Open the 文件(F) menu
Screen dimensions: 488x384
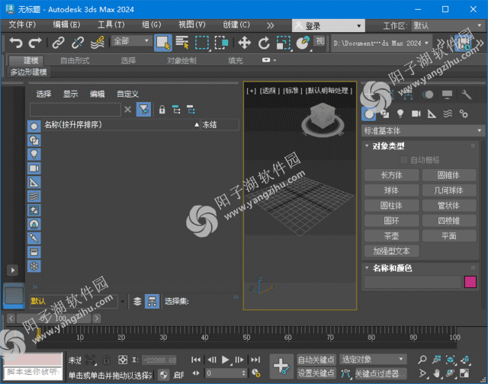coord(22,24)
